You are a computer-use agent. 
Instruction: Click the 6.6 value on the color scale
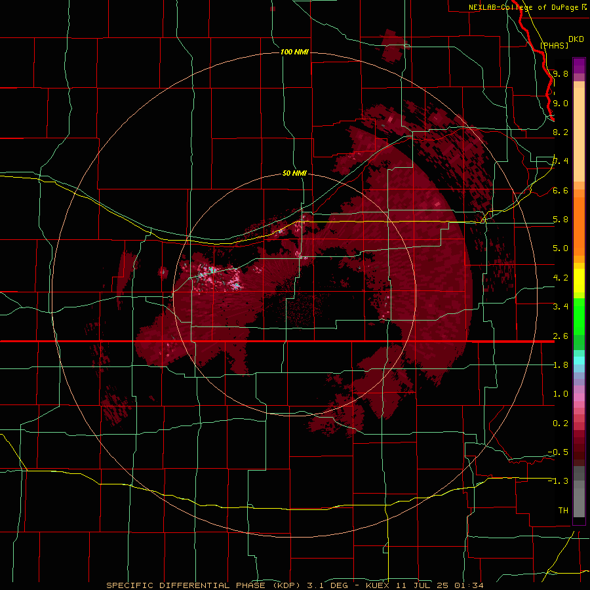pyautogui.click(x=560, y=190)
